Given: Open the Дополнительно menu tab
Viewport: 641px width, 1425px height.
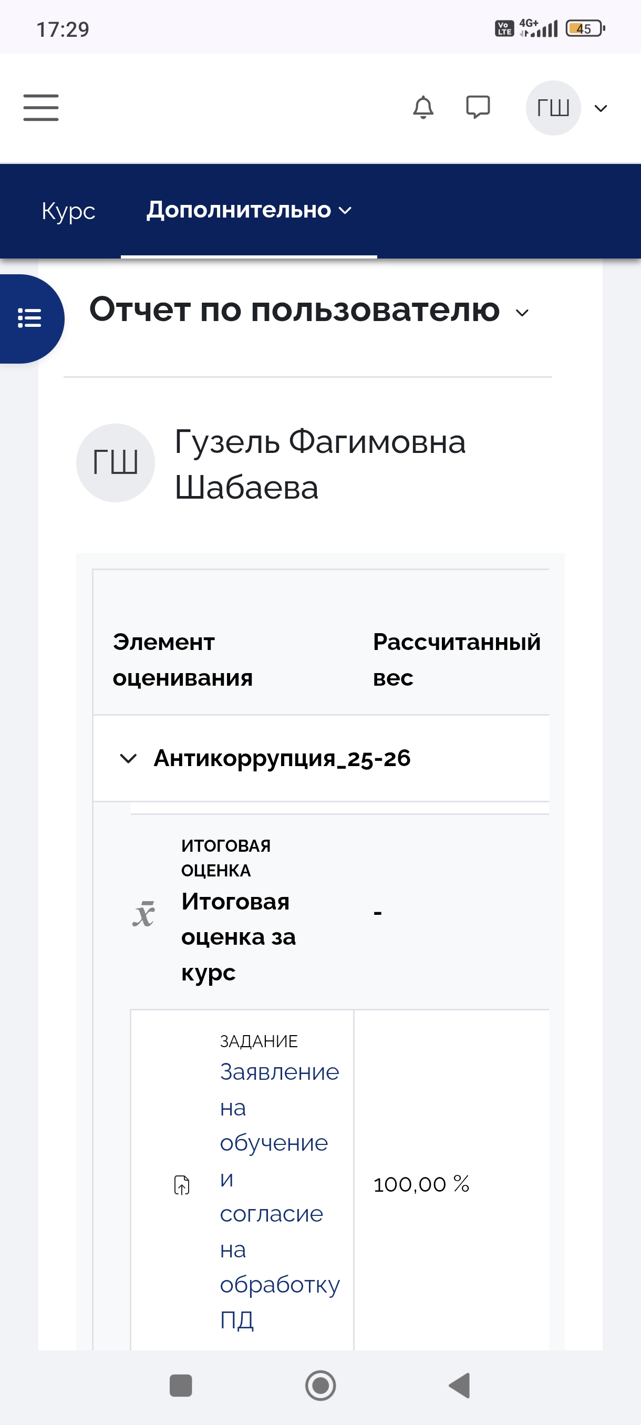Looking at the screenshot, I should coord(249,211).
